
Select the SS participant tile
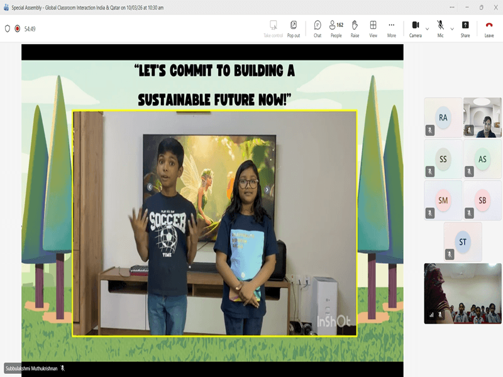(x=443, y=159)
